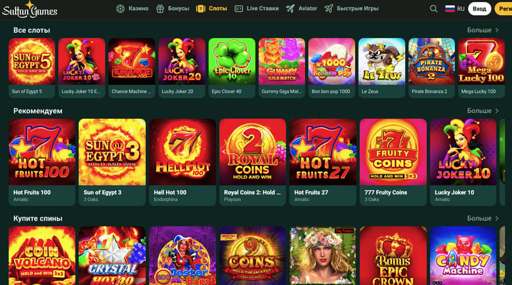The height and width of the screenshot is (285, 512).
Task: Click the yellow registration button
Action: [x=503, y=9]
